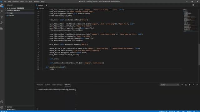200x112 pixels.
Task: Close the terminal panel
Action: pyautogui.click(x=197, y=85)
